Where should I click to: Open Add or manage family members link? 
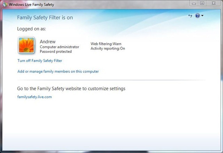[x=58, y=71]
